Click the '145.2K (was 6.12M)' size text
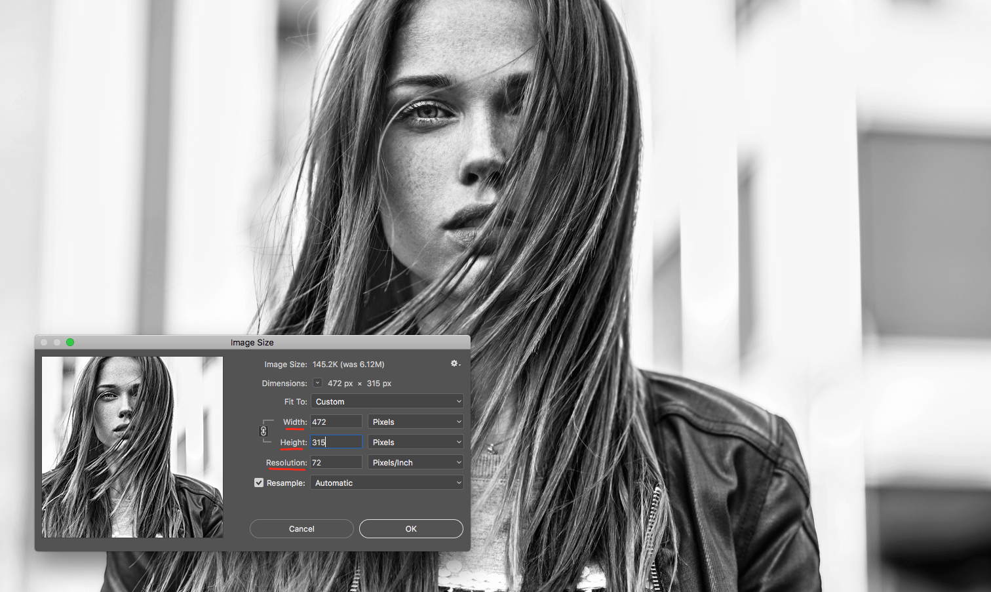This screenshot has width=991, height=592. pyautogui.click(x=349, y=364)
